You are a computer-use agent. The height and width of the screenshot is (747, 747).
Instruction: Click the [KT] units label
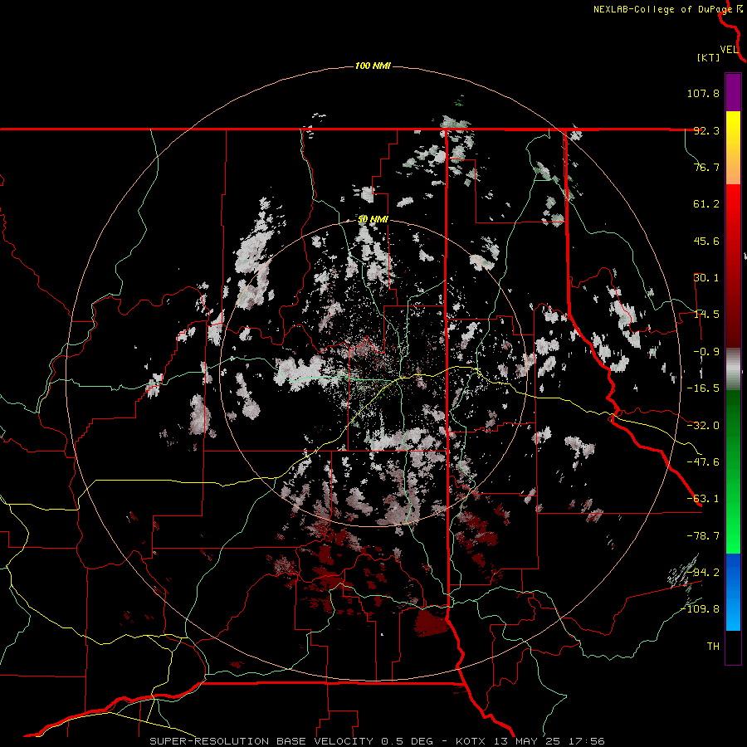pyautogui.click(x=709, y=57)
